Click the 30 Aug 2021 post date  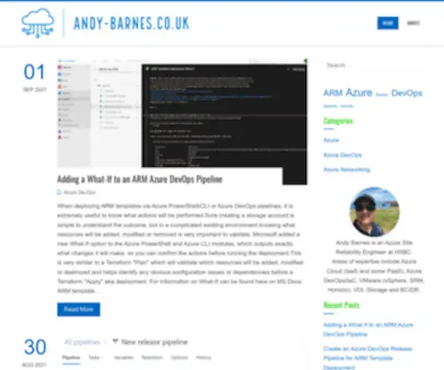(35, 352)
